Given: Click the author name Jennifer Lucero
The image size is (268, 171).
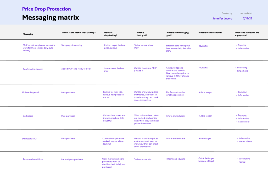Looking at the screenshot, I should [x=222, y=19].
